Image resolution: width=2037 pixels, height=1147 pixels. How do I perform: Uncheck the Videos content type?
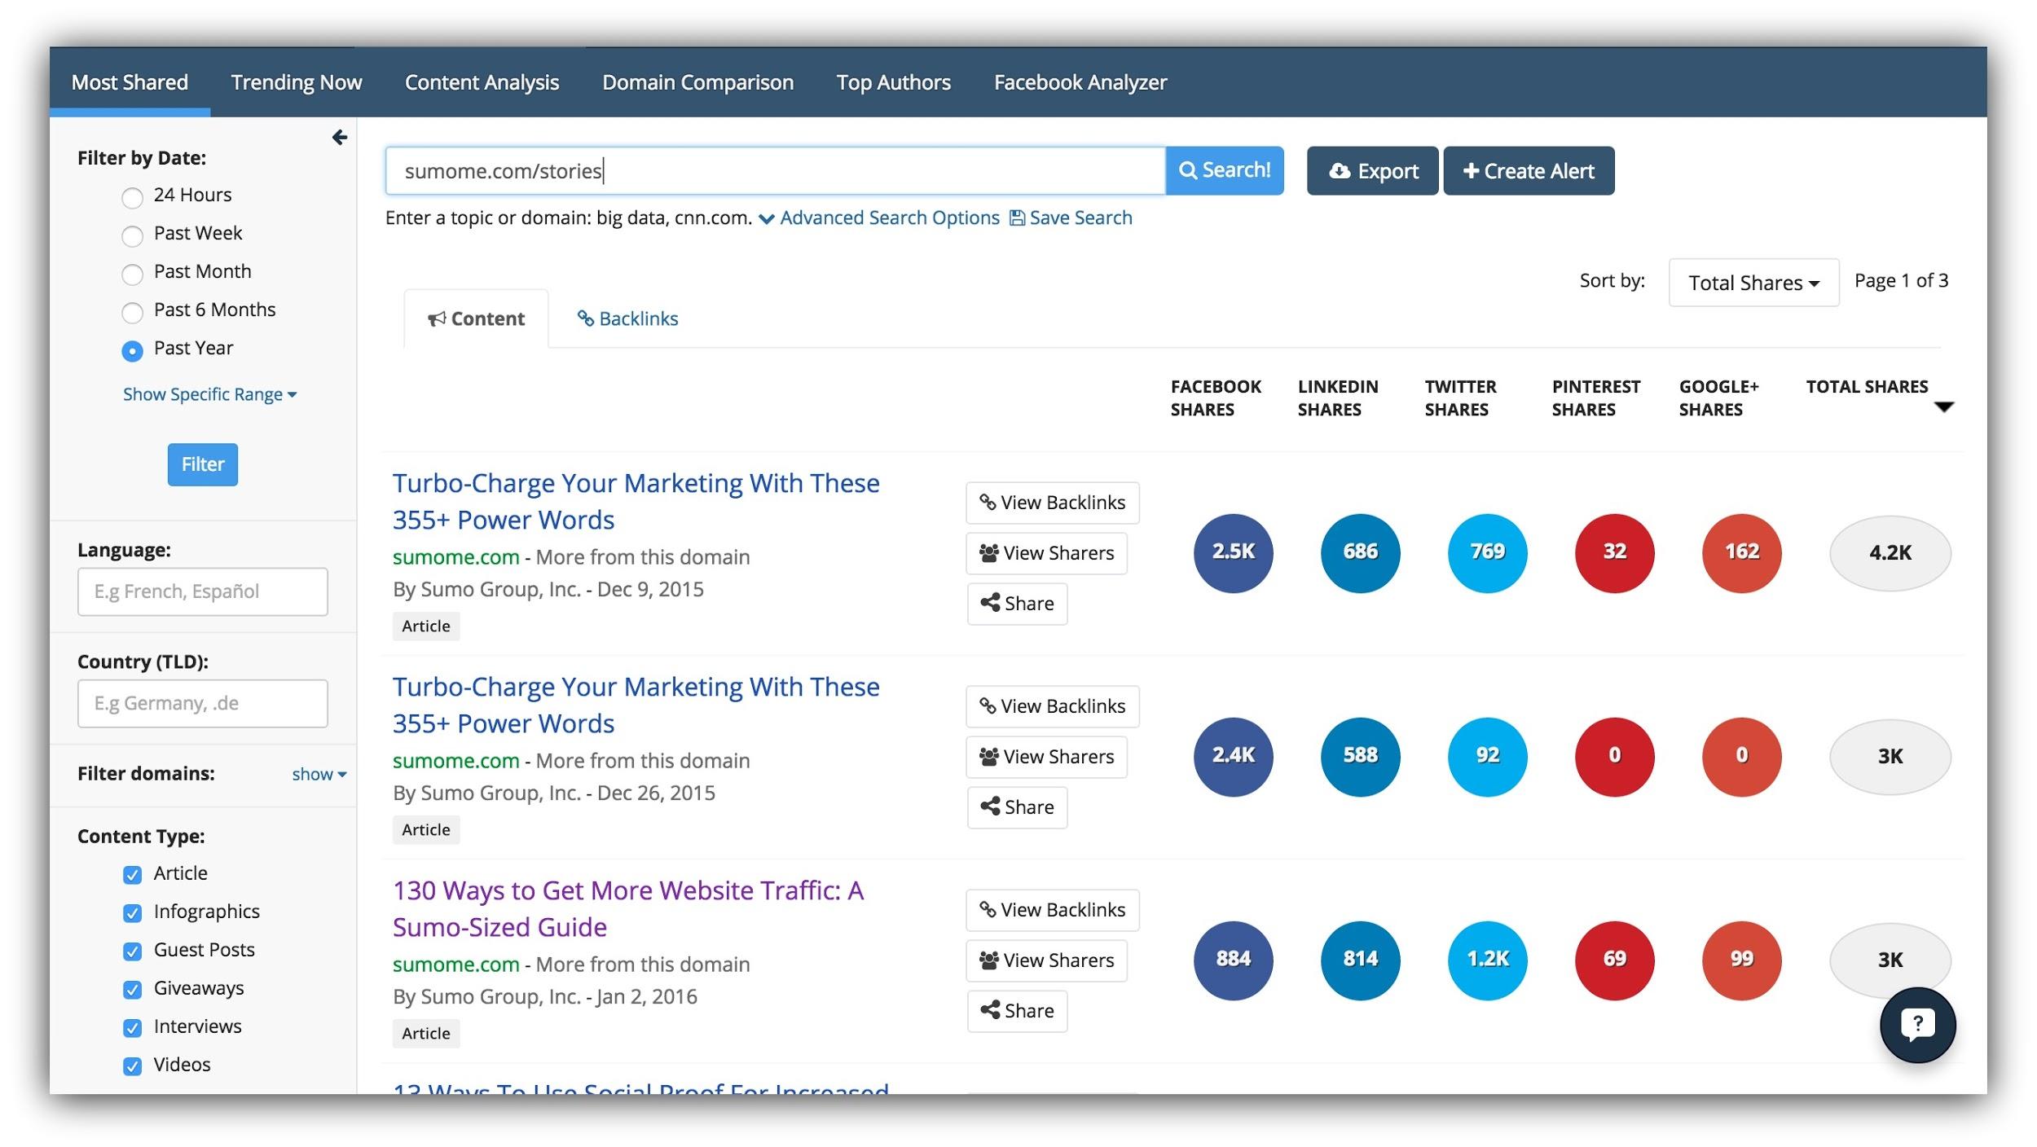132,1066
